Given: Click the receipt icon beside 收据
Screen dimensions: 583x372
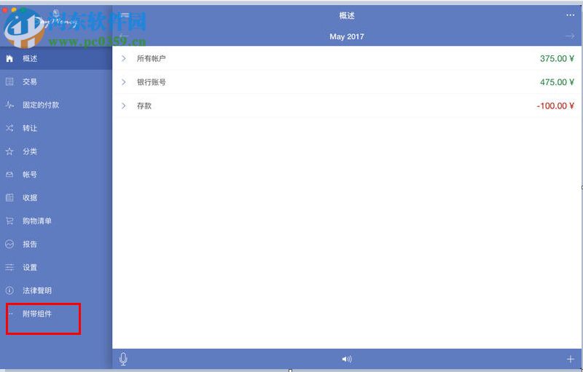Looking at the screenshot, I should click(x=9, y=197).
